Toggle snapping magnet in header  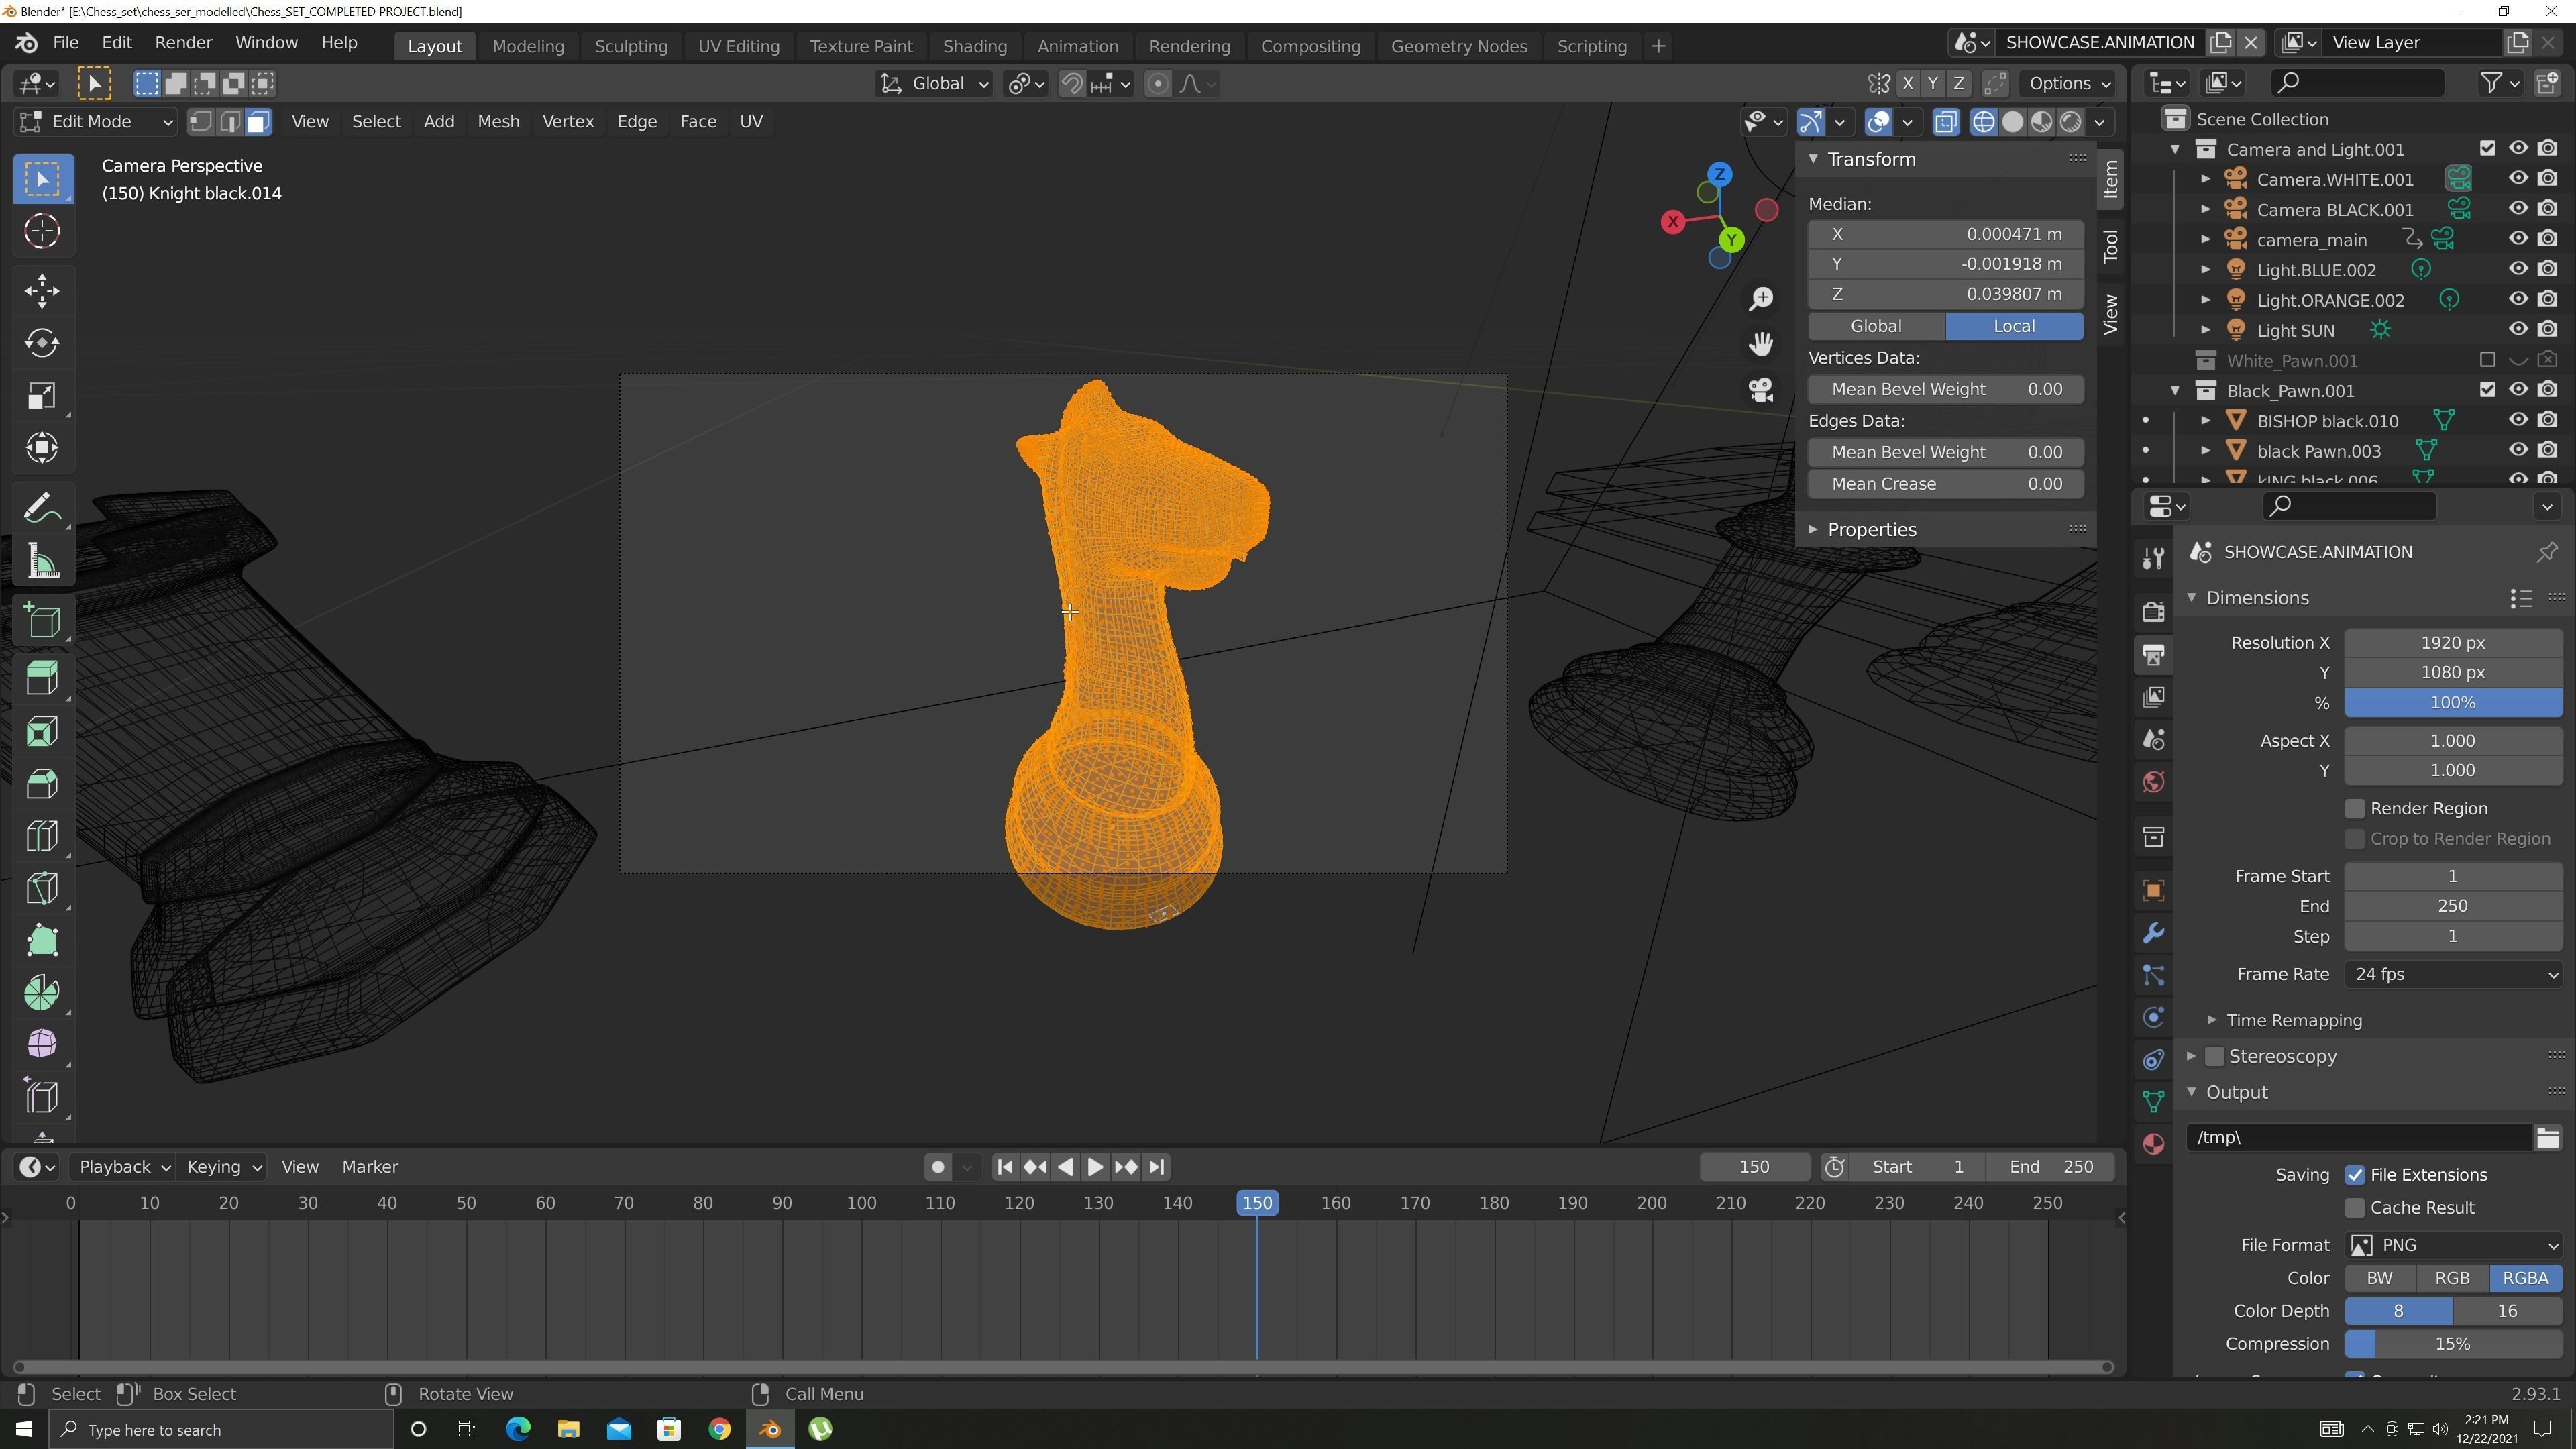coord(1071,84)
